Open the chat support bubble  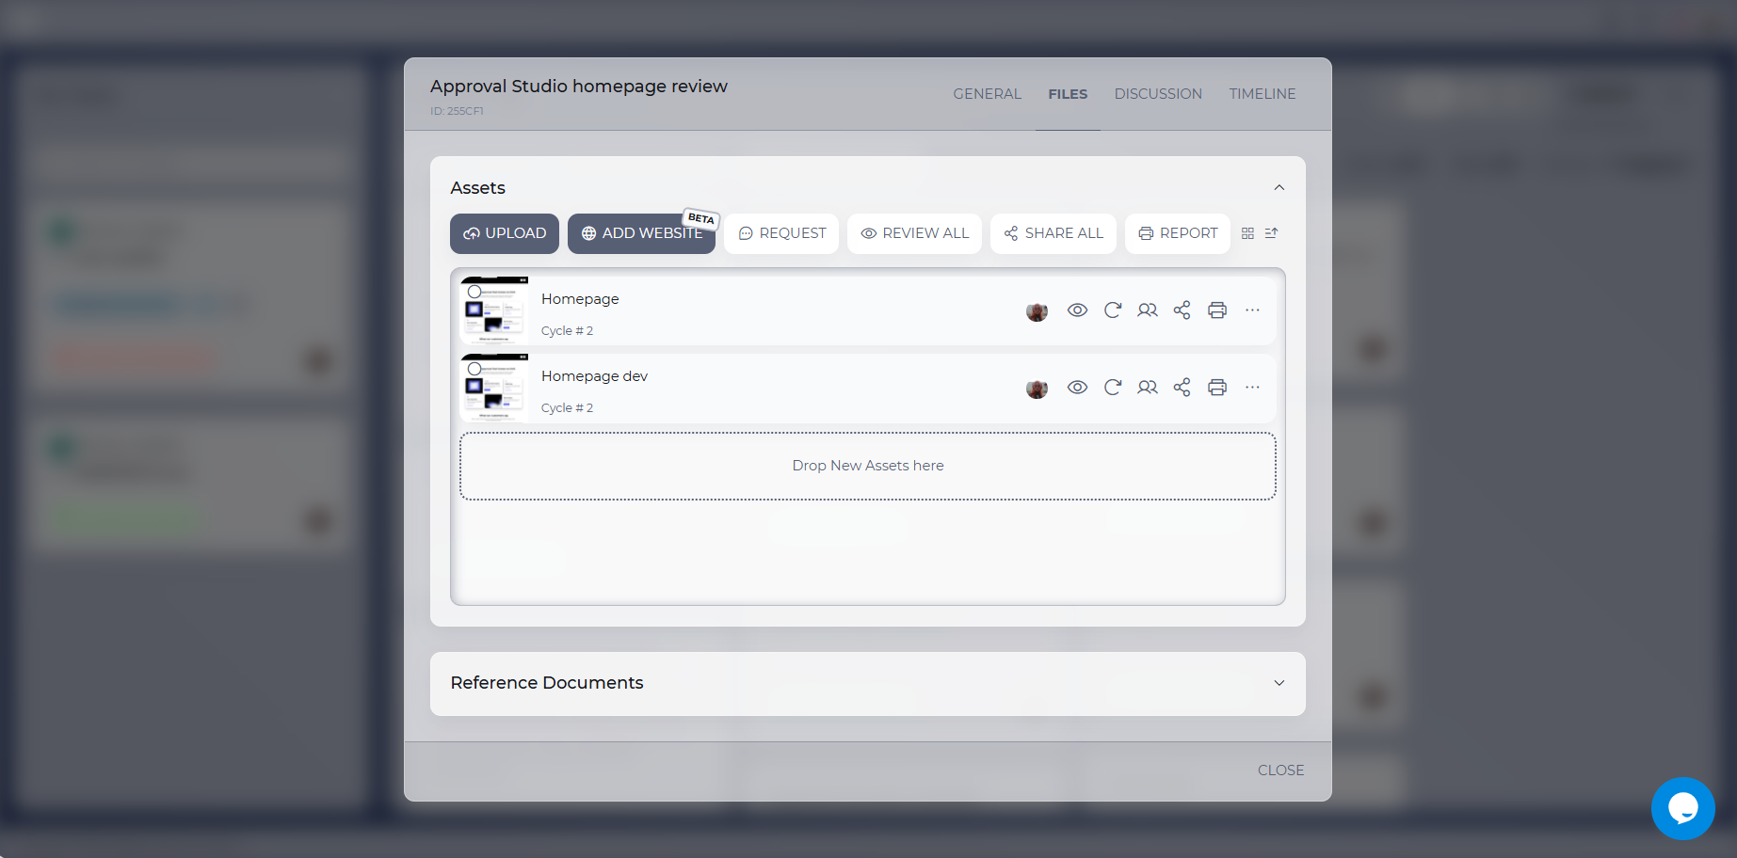[x=1683, y=808]
